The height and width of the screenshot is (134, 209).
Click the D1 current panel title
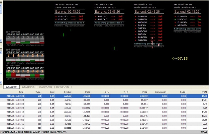13,66
